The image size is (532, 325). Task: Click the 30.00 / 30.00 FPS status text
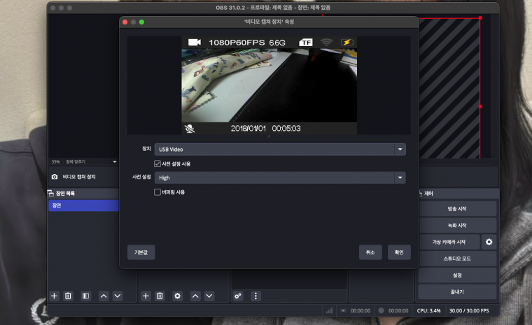tap(469, 310)
